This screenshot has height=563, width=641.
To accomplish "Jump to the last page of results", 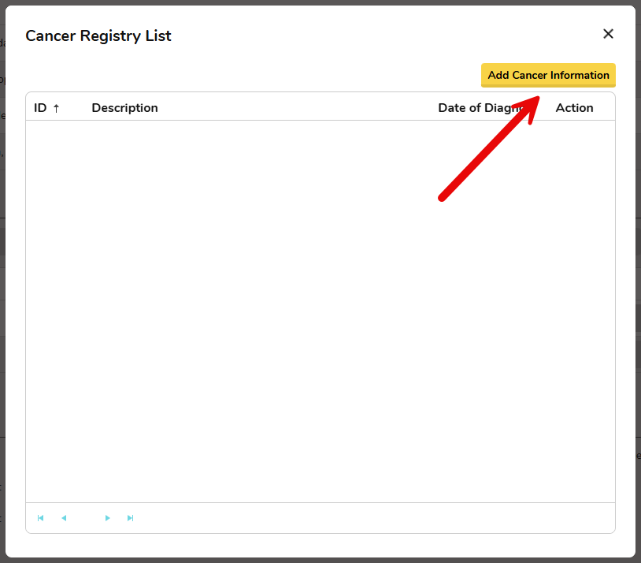I will pyautogui.click(x=131, y=518).
